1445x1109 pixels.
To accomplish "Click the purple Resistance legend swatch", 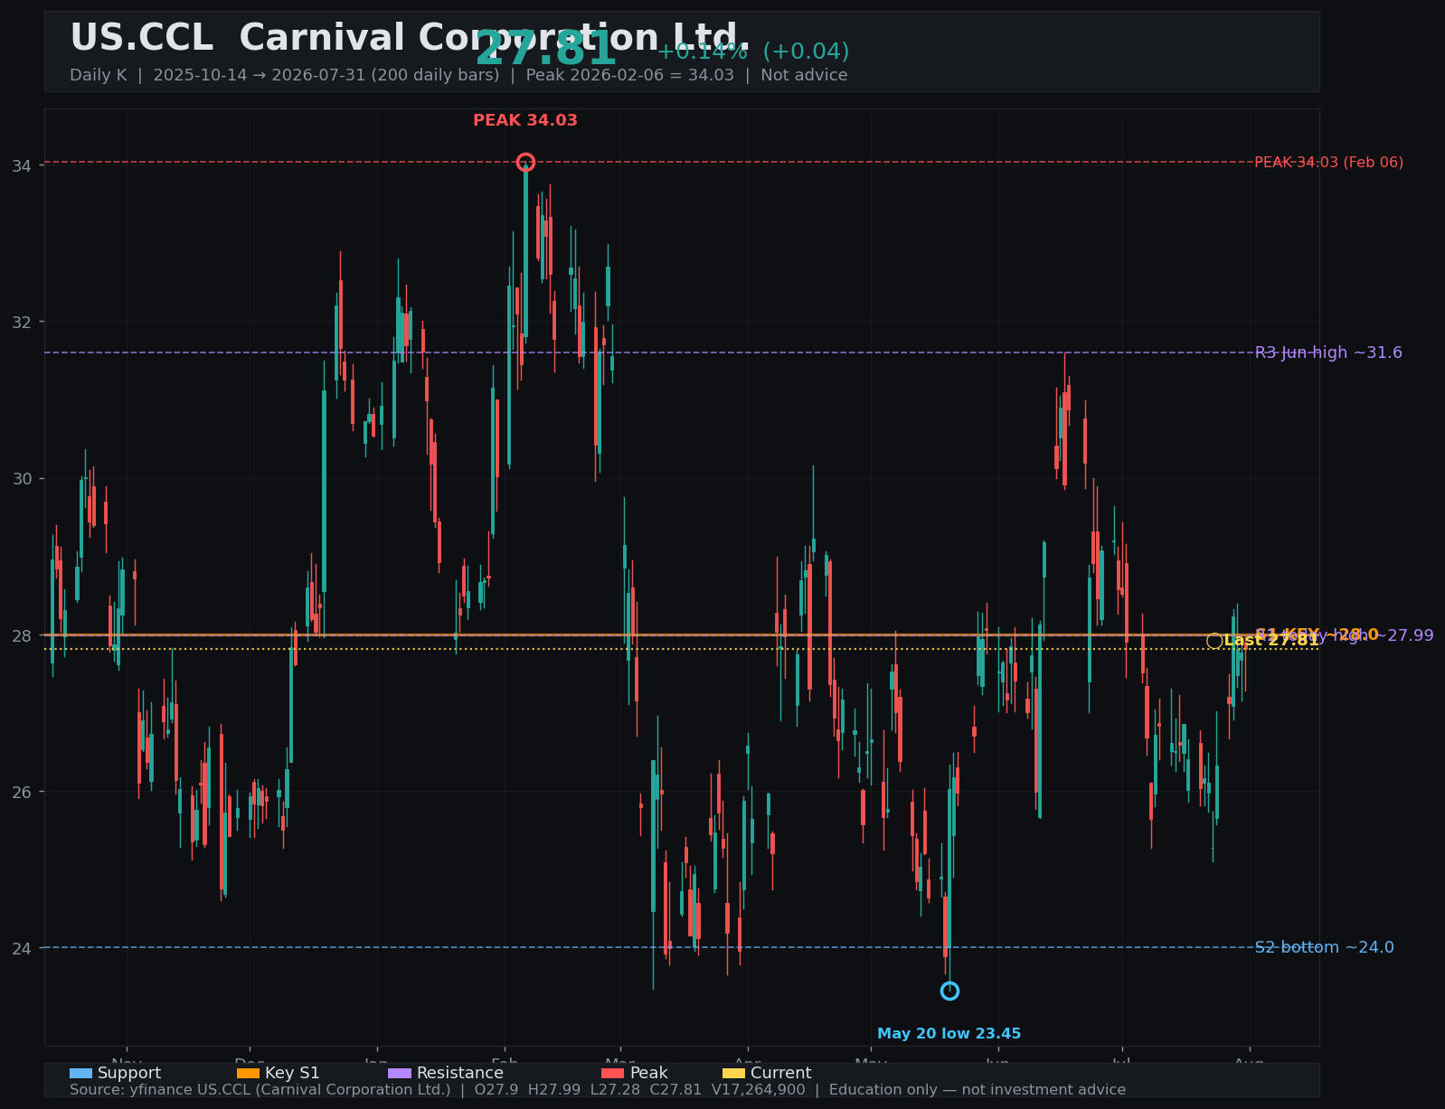I will point(400,1073).
